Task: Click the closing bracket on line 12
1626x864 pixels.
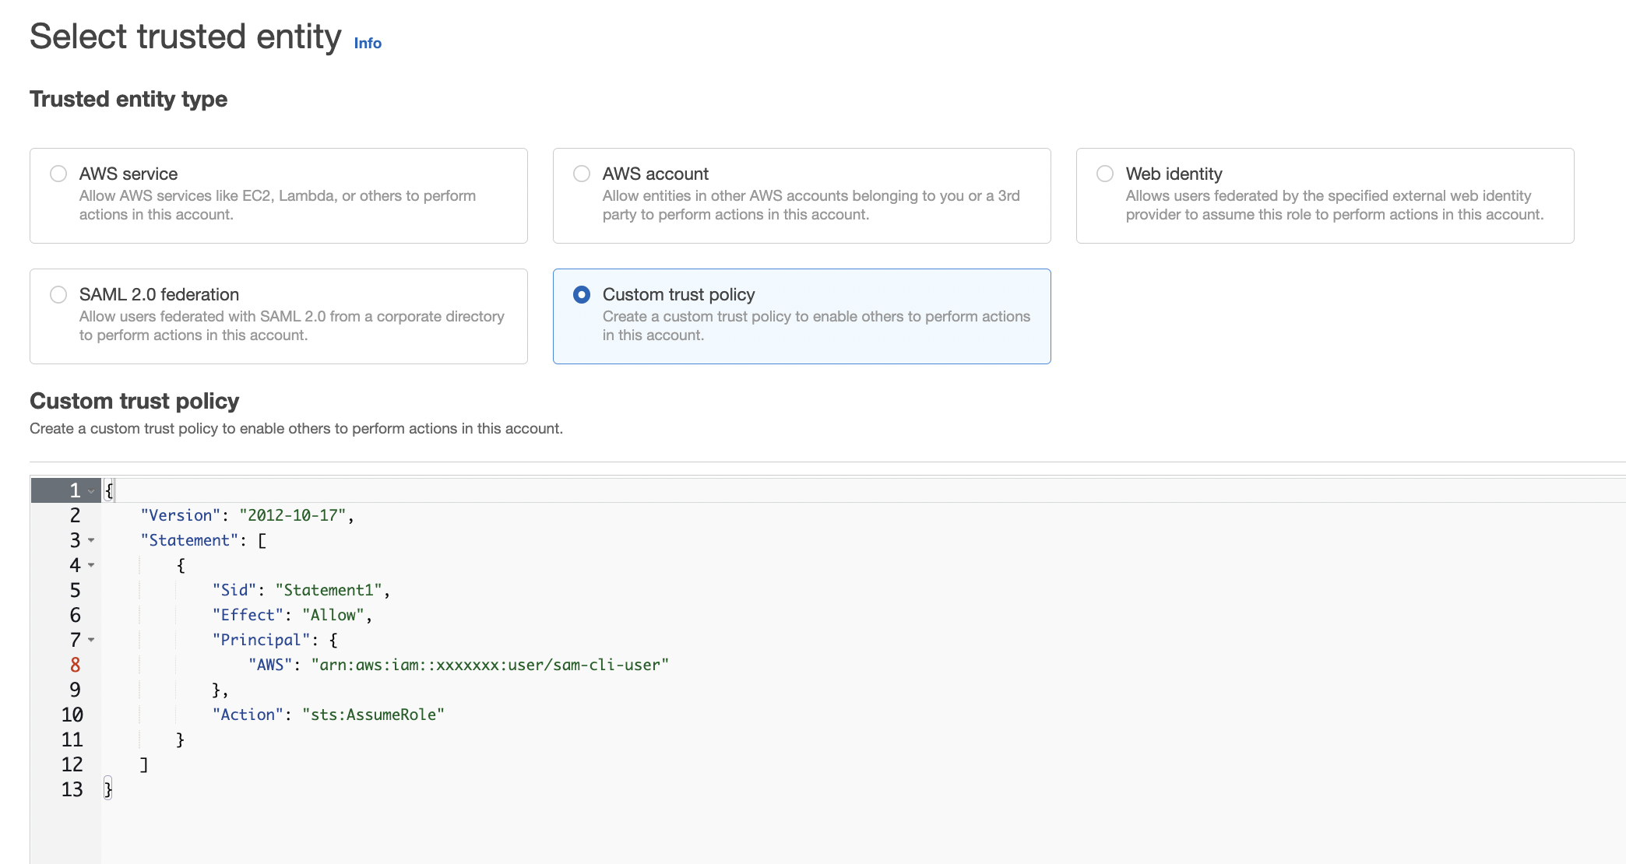Action: click(x=144, y=764)
